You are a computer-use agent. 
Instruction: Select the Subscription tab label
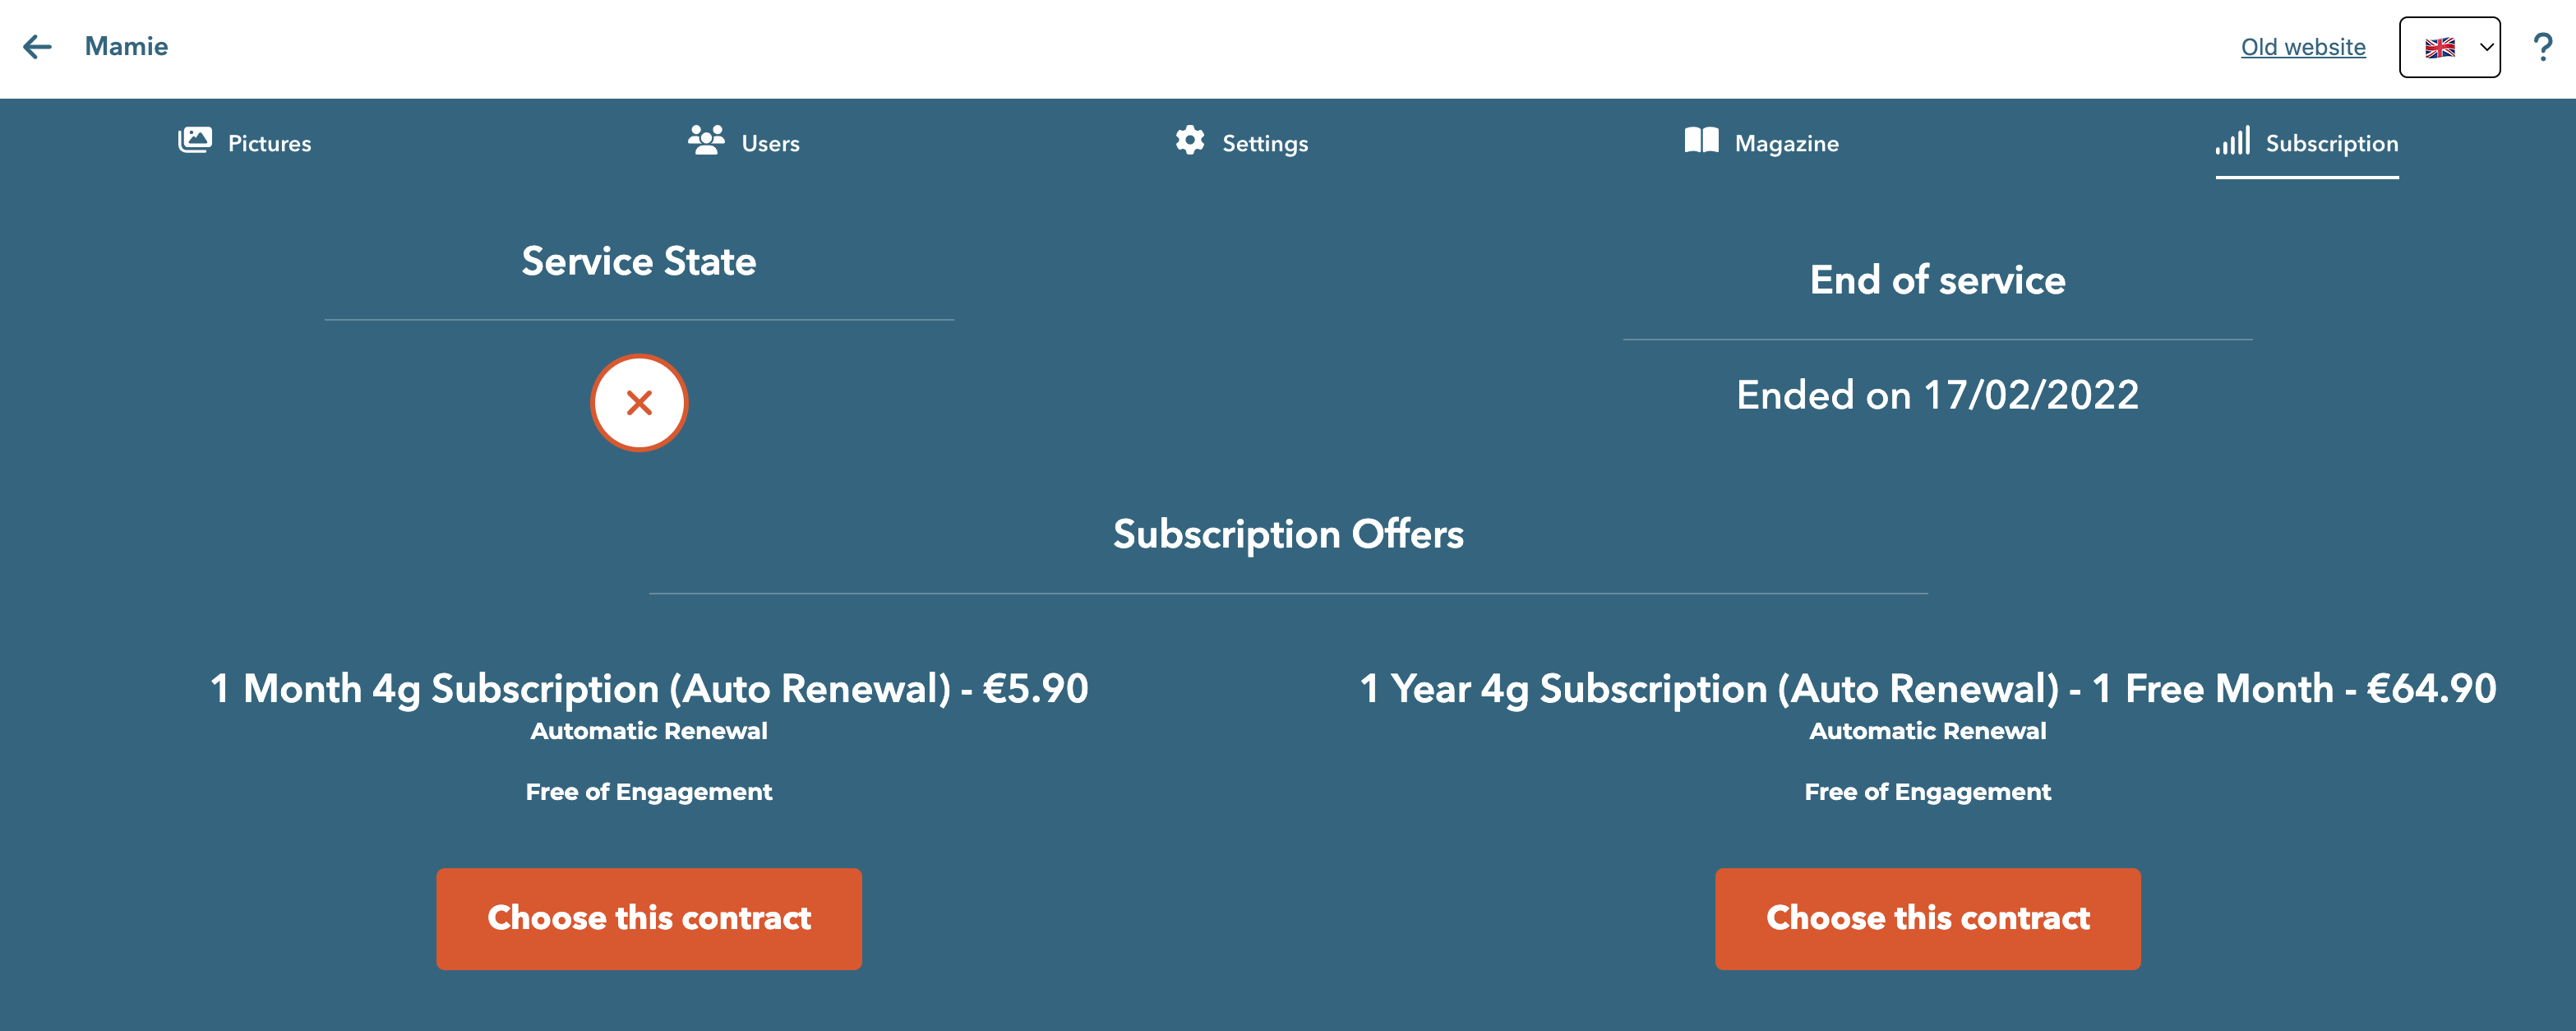click(2331, 144)
